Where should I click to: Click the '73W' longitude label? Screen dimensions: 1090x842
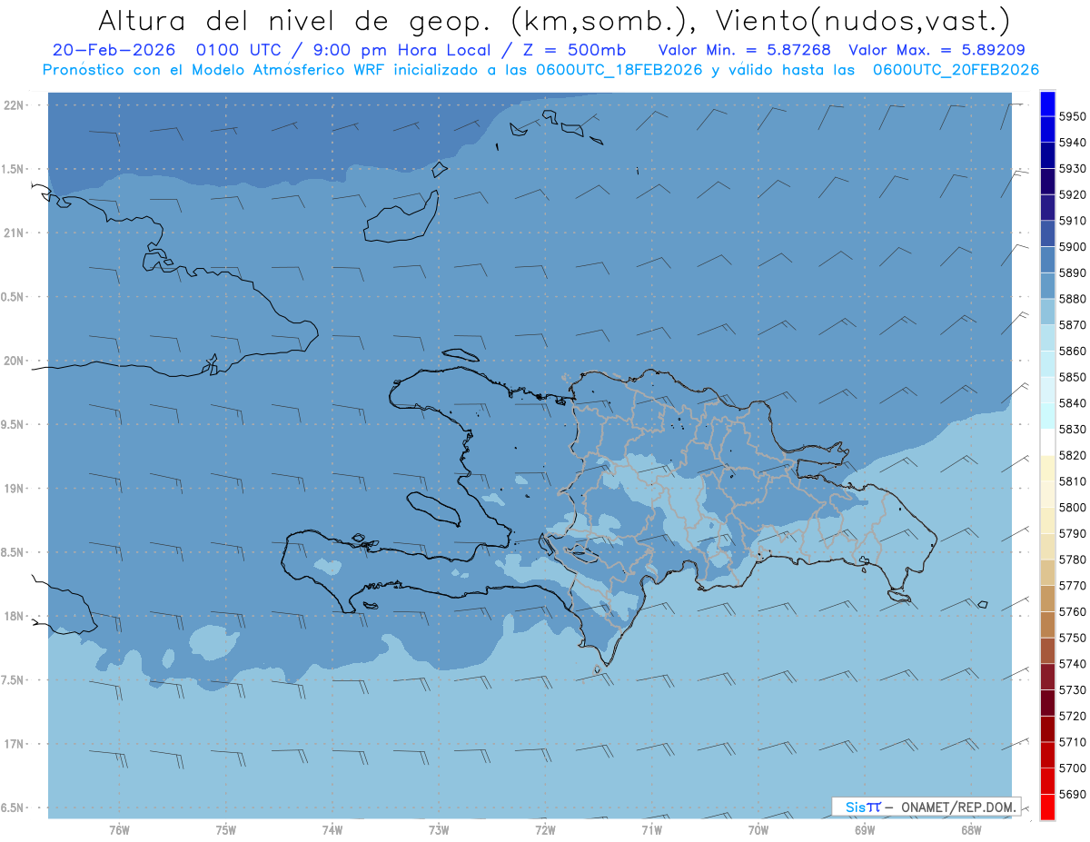coord(439,830)
